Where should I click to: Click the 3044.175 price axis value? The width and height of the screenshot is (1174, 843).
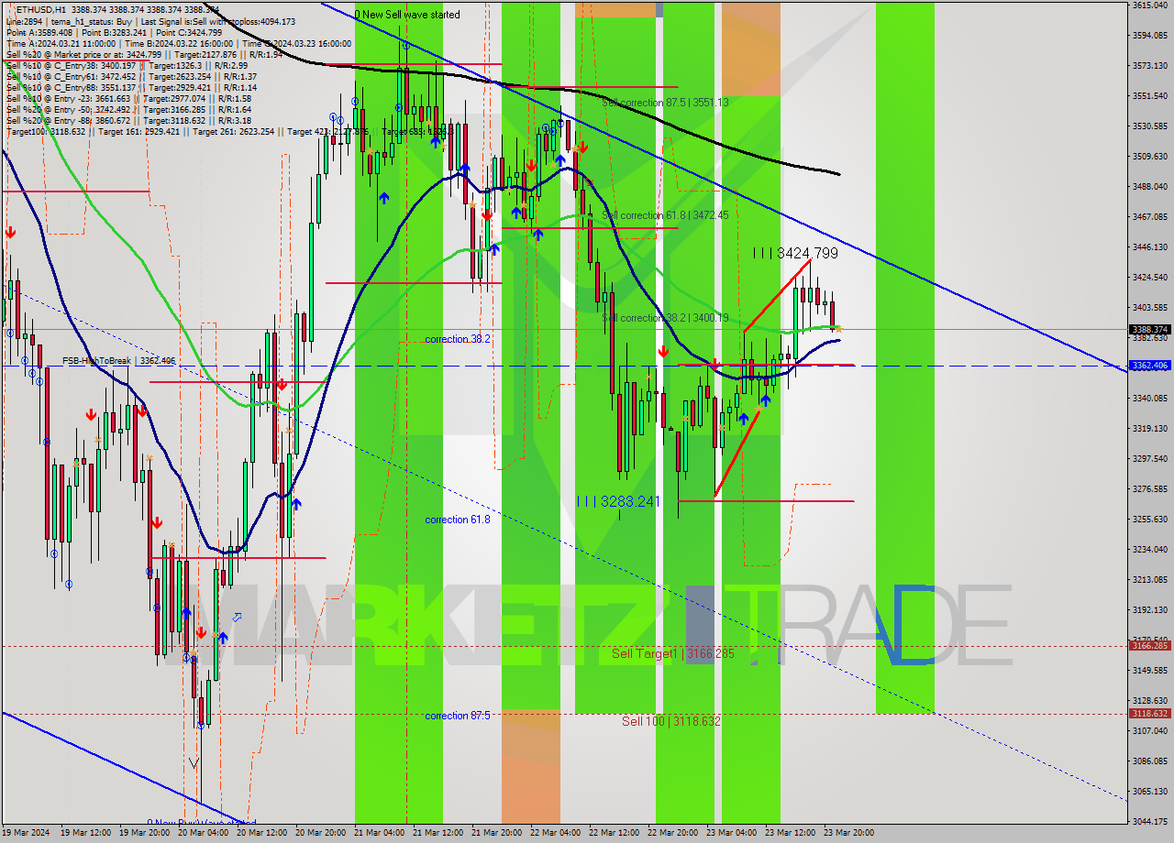[x=1149, y=821]
